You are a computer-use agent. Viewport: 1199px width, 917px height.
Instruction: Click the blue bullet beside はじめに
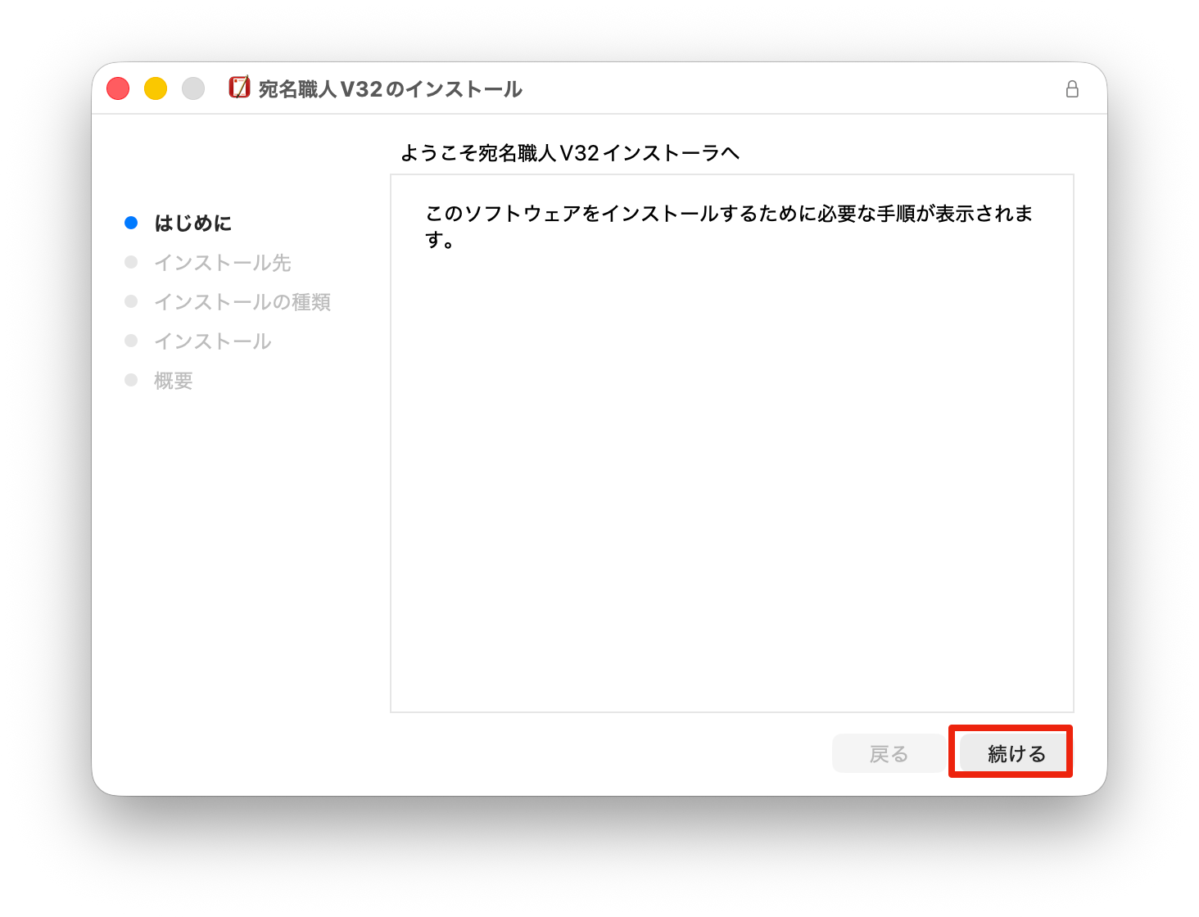(x=131, y=223)
